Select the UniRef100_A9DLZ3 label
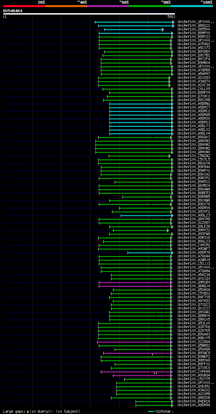 point(194,215)
